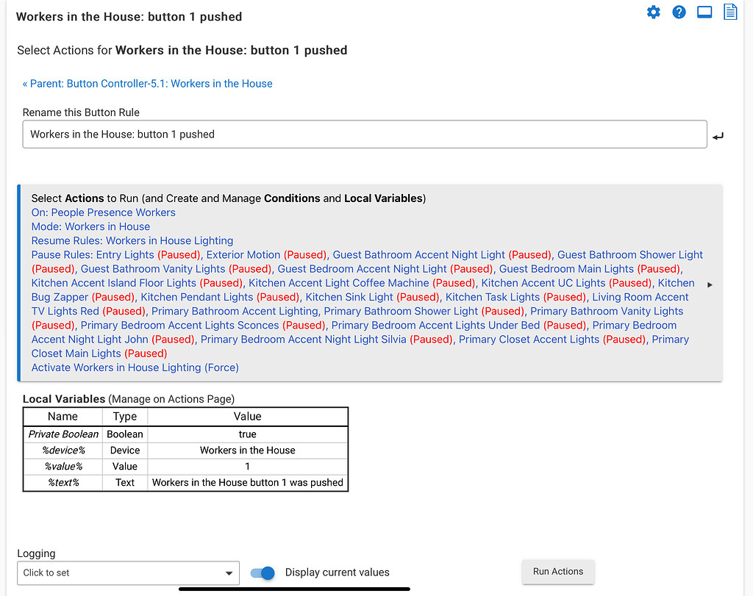Open the help question mark icon

click(679, 12)
